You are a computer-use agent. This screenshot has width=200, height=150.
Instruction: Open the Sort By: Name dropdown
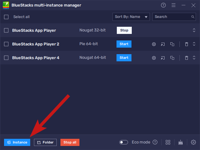pos(131,17)
